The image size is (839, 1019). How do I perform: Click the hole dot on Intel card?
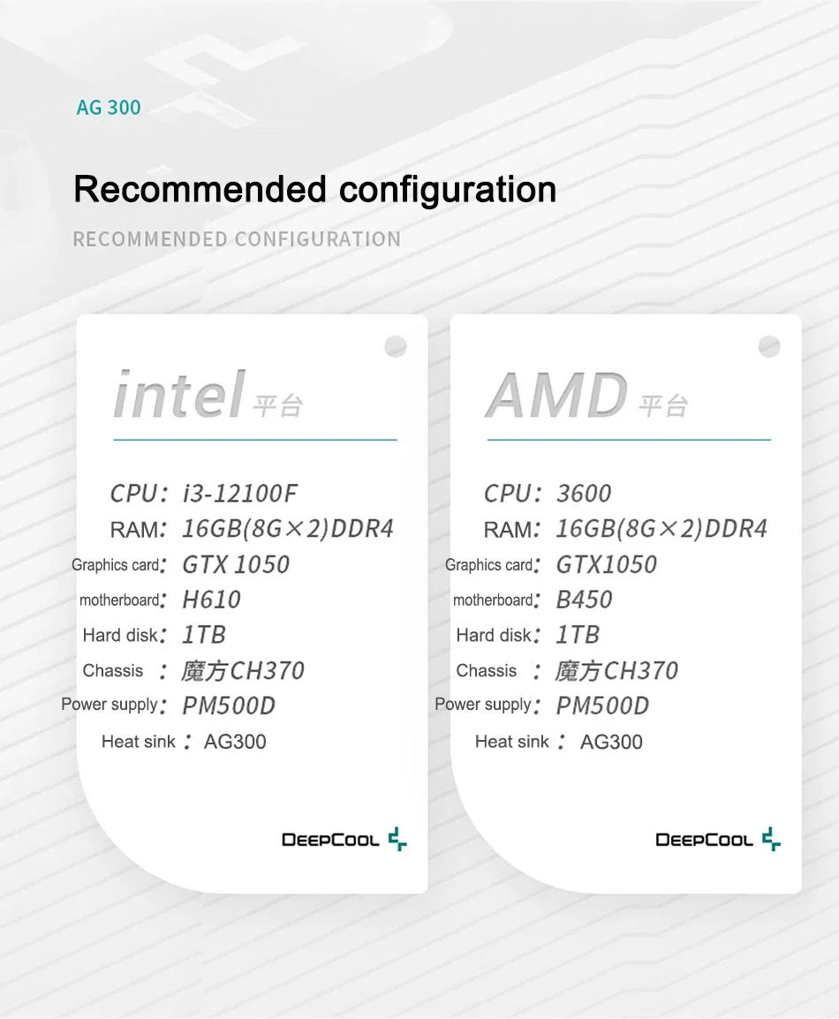395,346
